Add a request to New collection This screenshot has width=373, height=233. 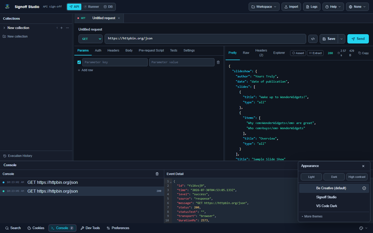pyautogui.click(x=62, y=28)
